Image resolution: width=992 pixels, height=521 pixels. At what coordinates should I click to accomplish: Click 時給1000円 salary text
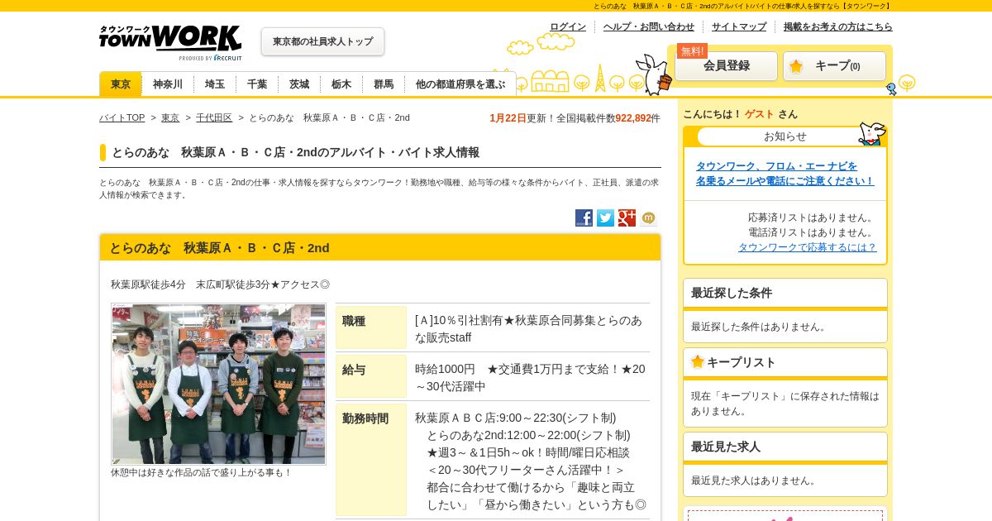tap(445, 369)
